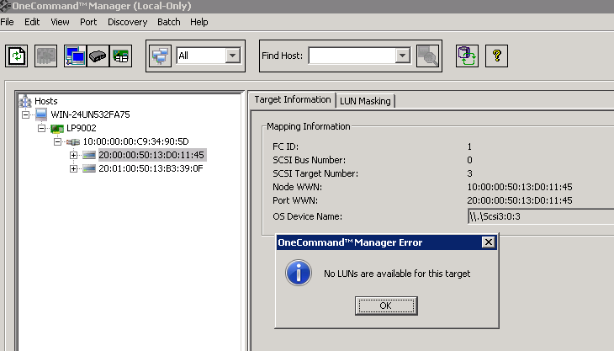Click the SCSI Target Number value 3
614x351 pixels.
(x=469, y=173)
